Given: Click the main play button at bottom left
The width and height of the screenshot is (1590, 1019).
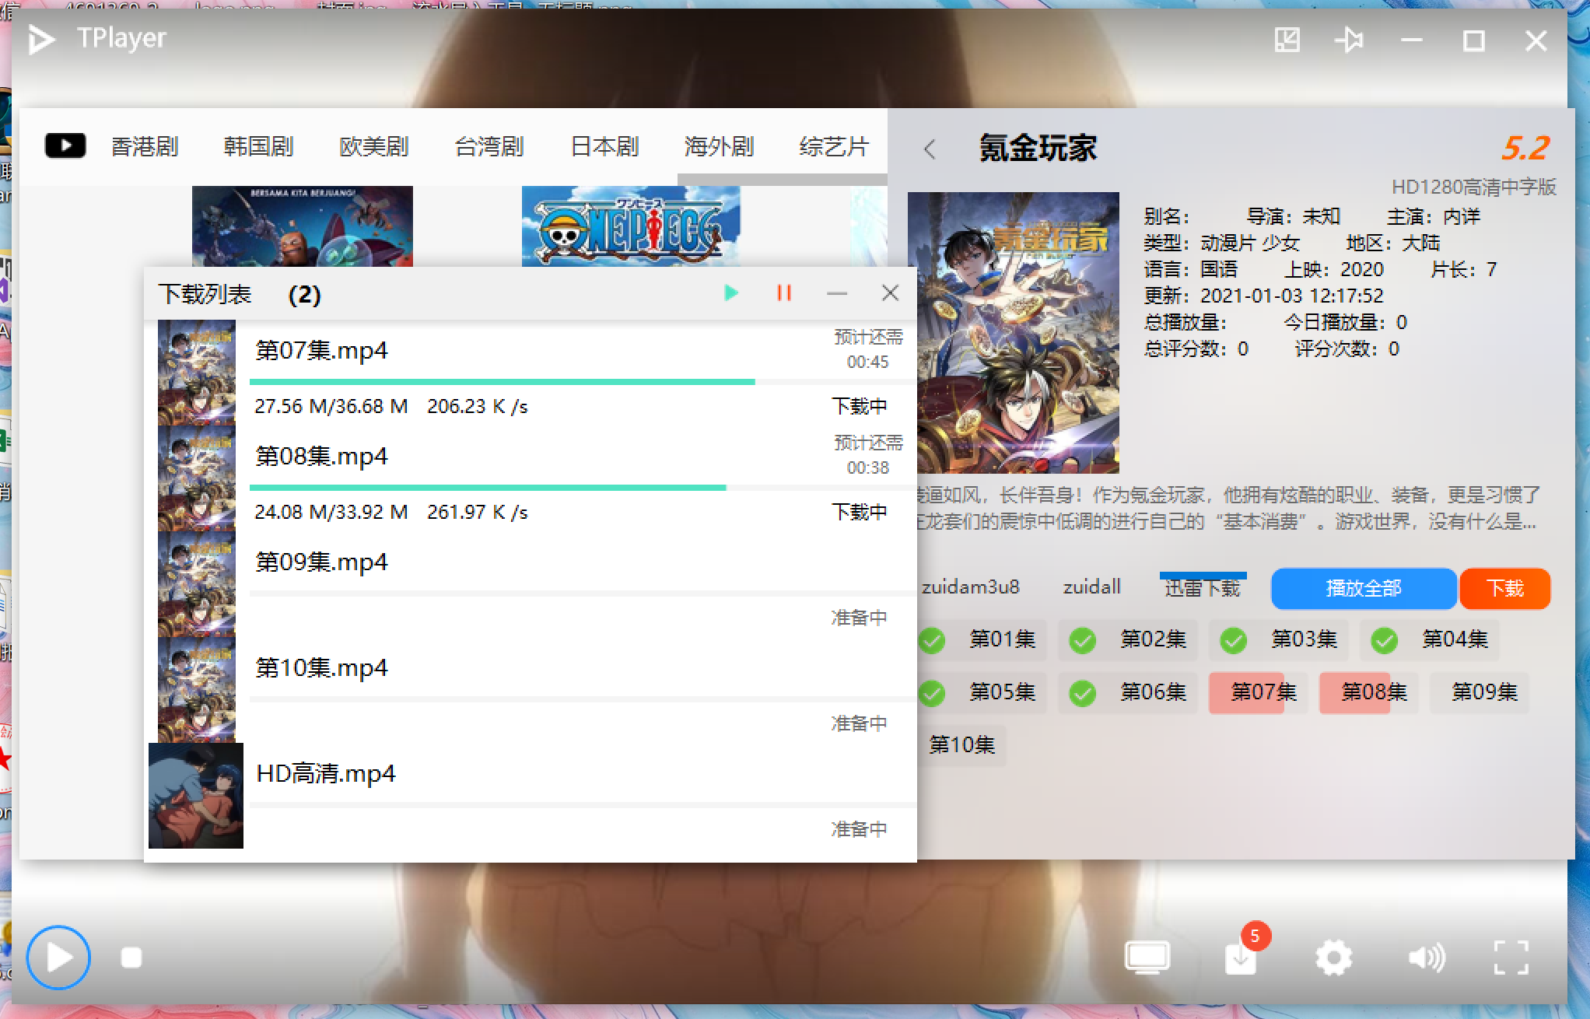Looking at the screenshot, I should 58,957.
